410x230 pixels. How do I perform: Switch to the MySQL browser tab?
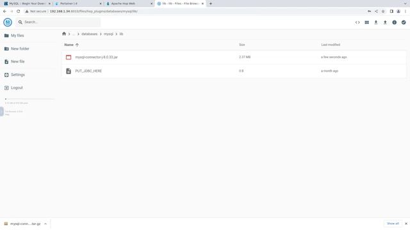point(27,4)
